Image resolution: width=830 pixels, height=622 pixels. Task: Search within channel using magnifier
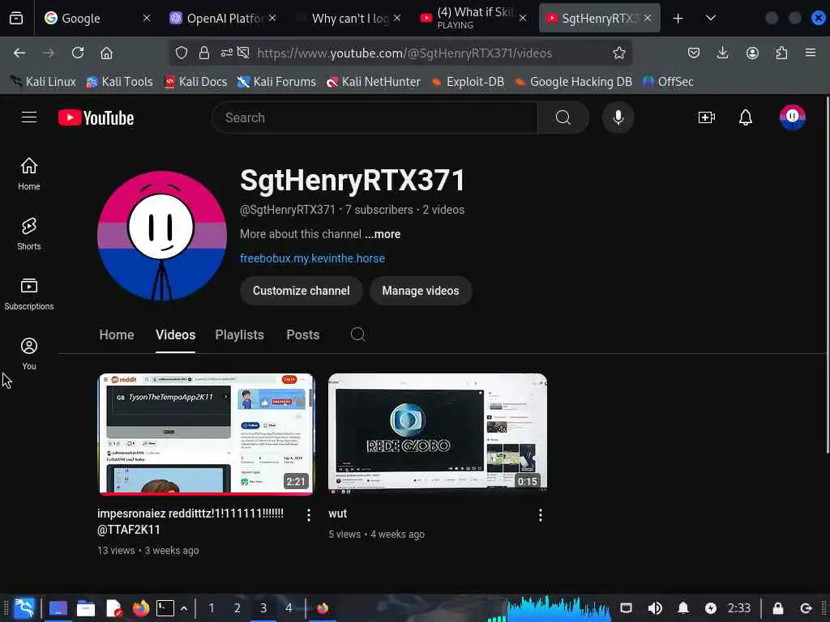357,334
